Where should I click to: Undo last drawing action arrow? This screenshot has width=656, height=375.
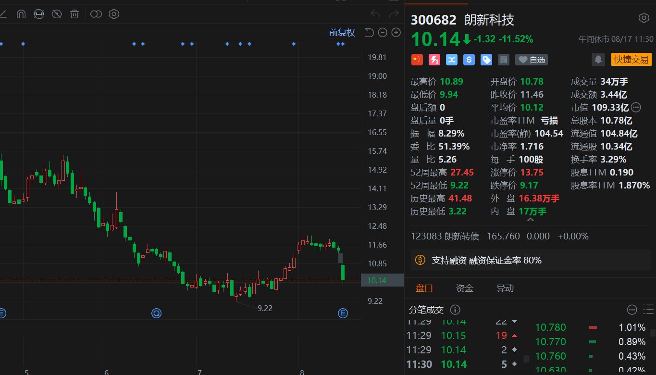[376, 14]
